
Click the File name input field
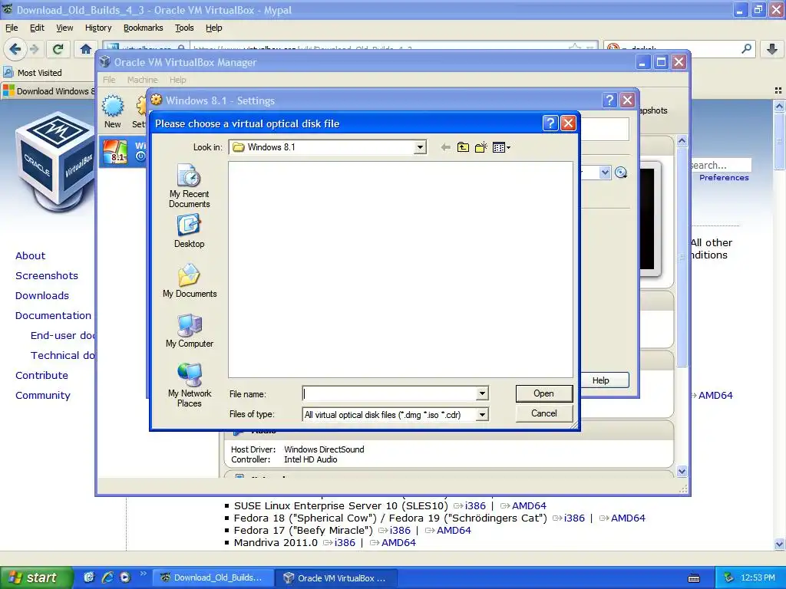coord(389,393)
